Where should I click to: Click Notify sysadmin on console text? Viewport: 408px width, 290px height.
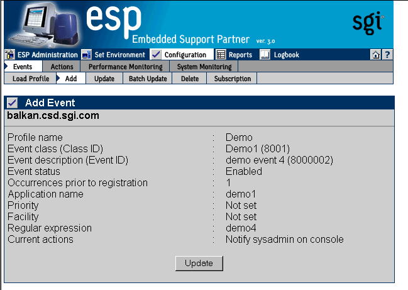(x=284, y=240)
